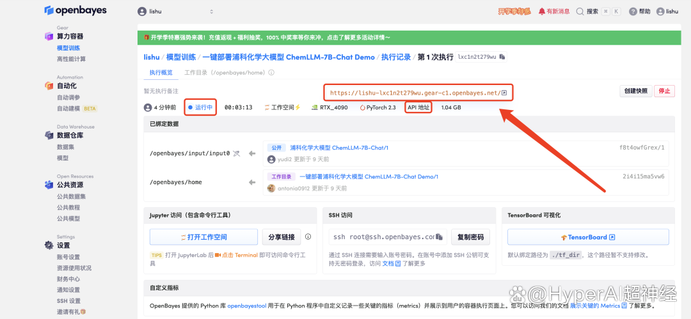Click the ChemLLM-7B-Chat Demo breadcrumb link
The width and height of the screenshot is (691, 319).
click(x=288, y=57)
